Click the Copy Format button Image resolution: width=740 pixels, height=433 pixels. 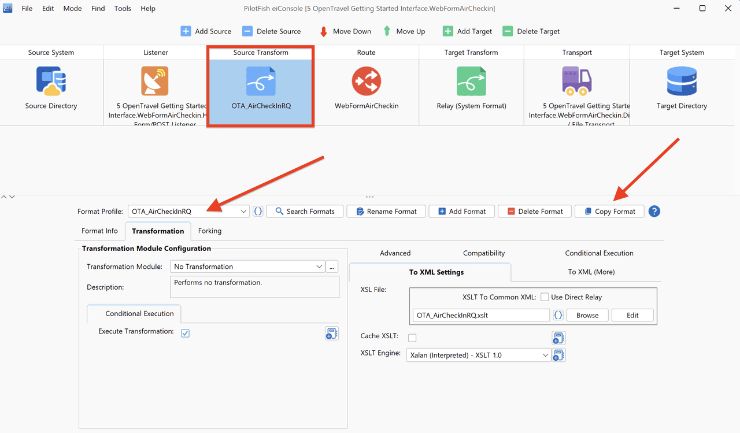pos(609,211)
